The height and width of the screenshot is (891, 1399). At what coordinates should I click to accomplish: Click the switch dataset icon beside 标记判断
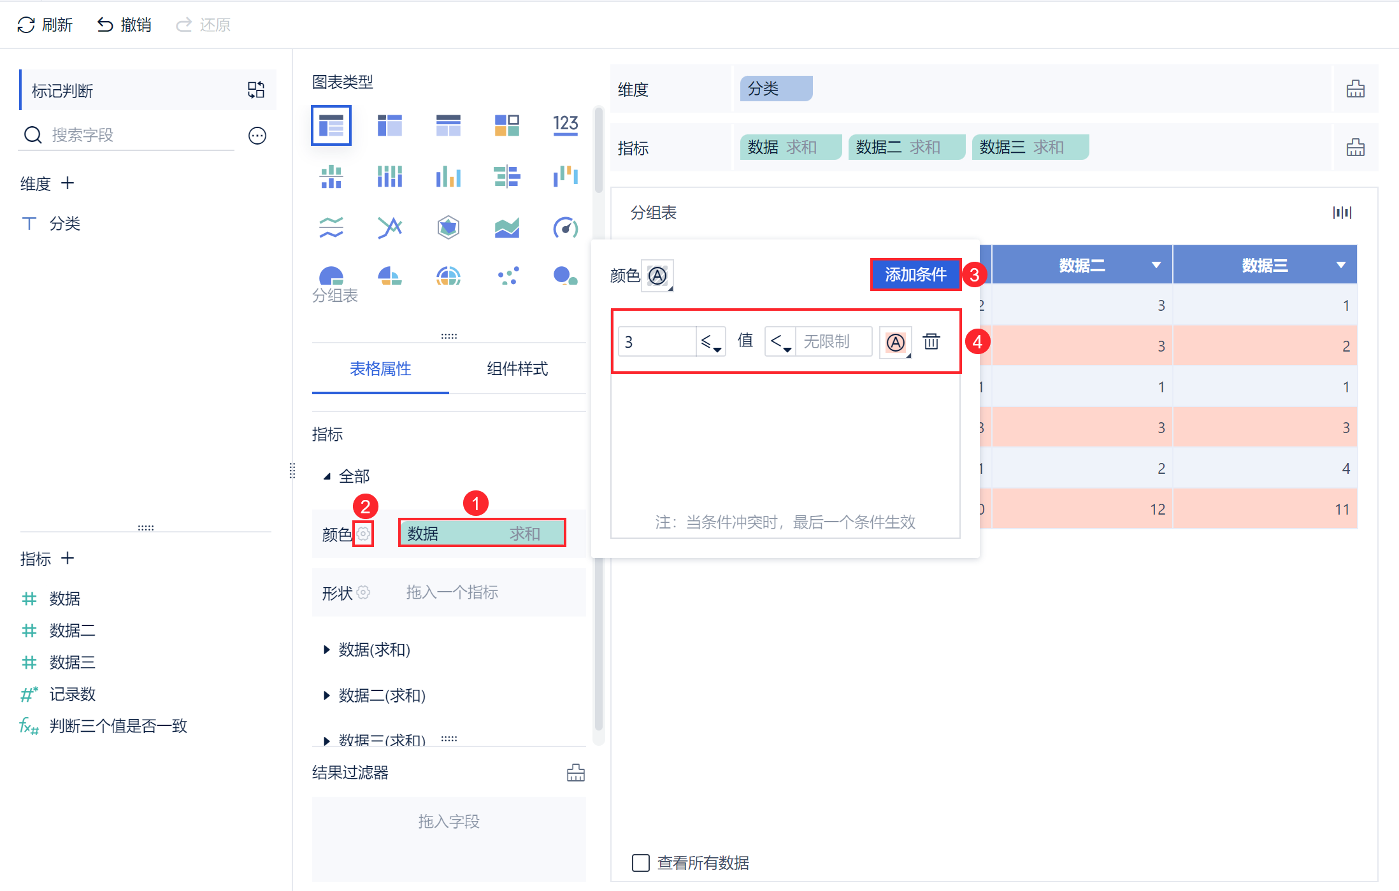click(x=256, y=90)
